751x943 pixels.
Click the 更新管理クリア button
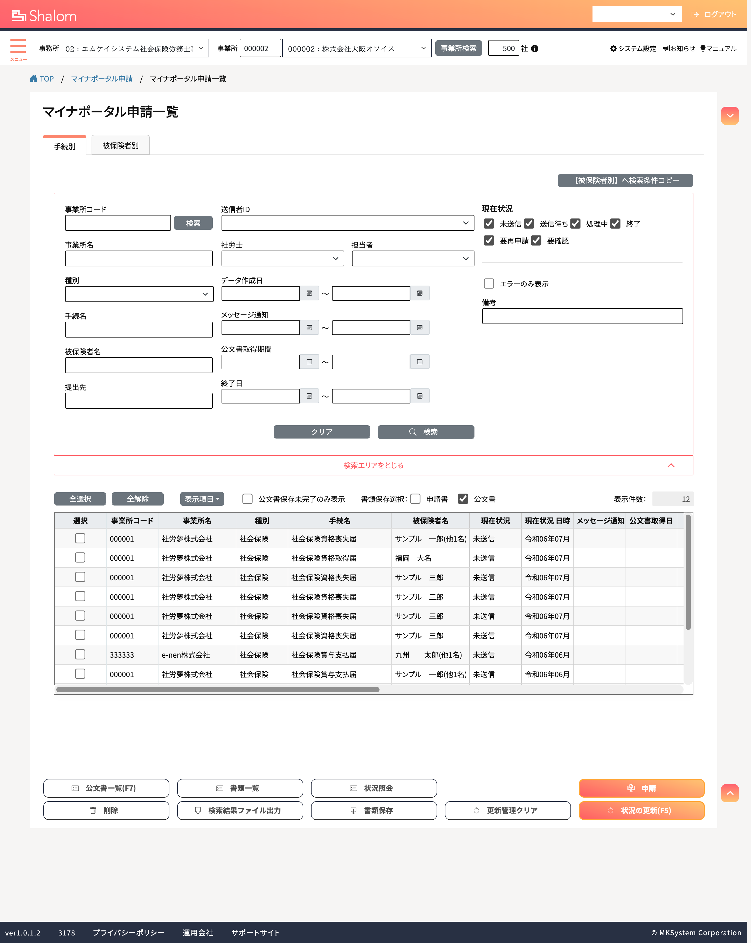508,811
